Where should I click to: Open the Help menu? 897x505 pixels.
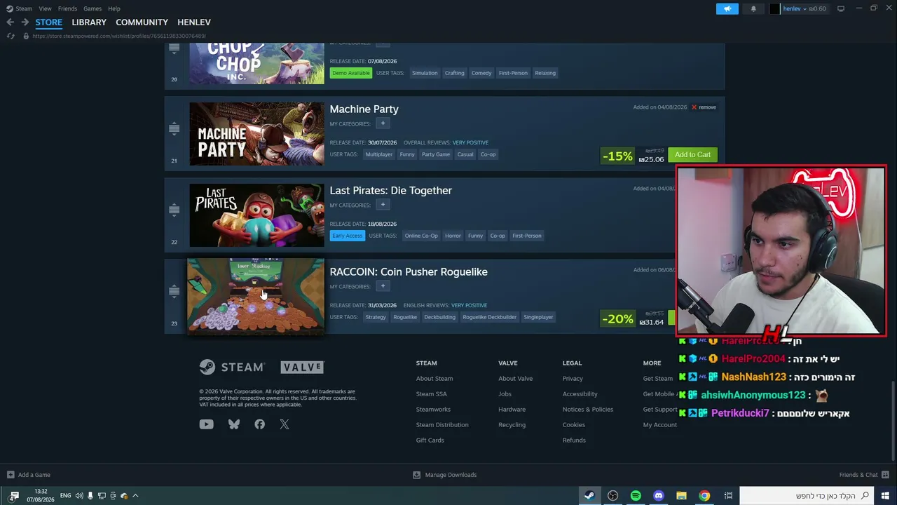tap(114, 8)
